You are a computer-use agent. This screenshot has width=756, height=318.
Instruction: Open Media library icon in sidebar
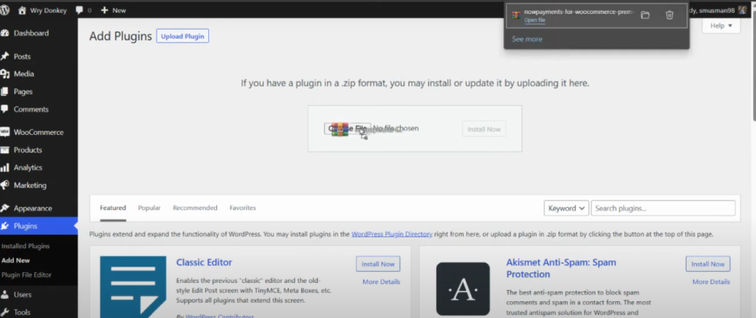click(x=5, y=74)
